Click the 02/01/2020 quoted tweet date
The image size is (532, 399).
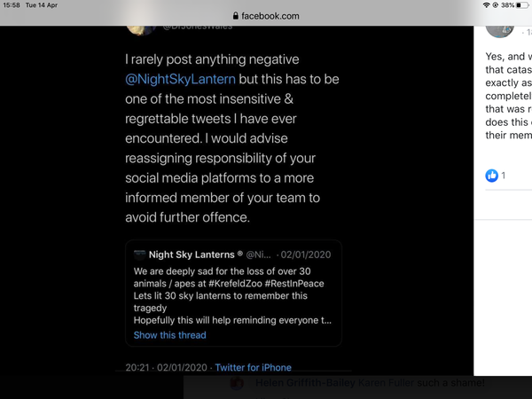coord(305,254)
